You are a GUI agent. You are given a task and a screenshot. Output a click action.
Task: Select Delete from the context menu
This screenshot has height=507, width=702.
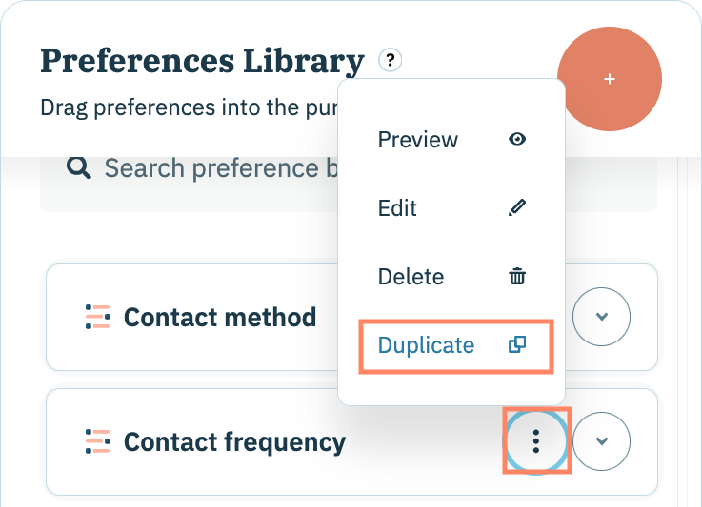411,277
